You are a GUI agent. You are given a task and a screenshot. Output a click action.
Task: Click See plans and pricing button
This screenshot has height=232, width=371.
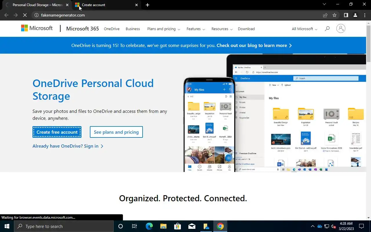tap(116, 132)
